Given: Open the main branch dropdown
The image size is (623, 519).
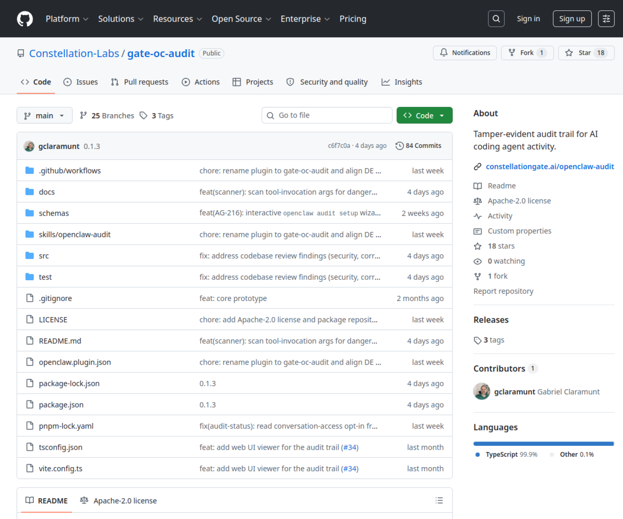Looking at the screenshot, I should click(x=45, y=115).
